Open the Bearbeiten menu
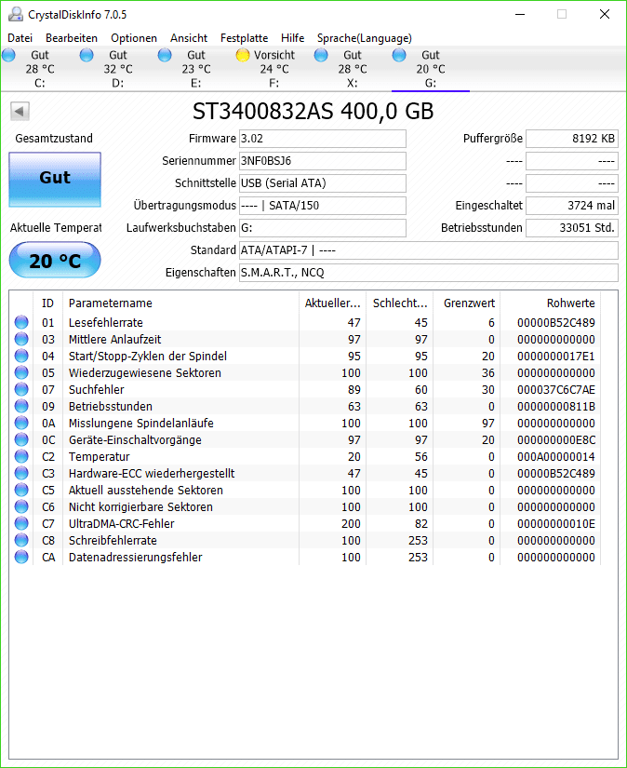Image resolution: width=627 pixels, height=768 pixels. (72, 38)
